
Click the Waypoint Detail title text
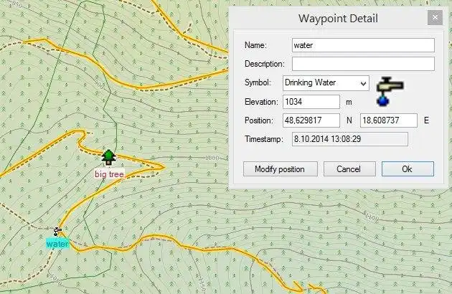[x=338, y=19]
